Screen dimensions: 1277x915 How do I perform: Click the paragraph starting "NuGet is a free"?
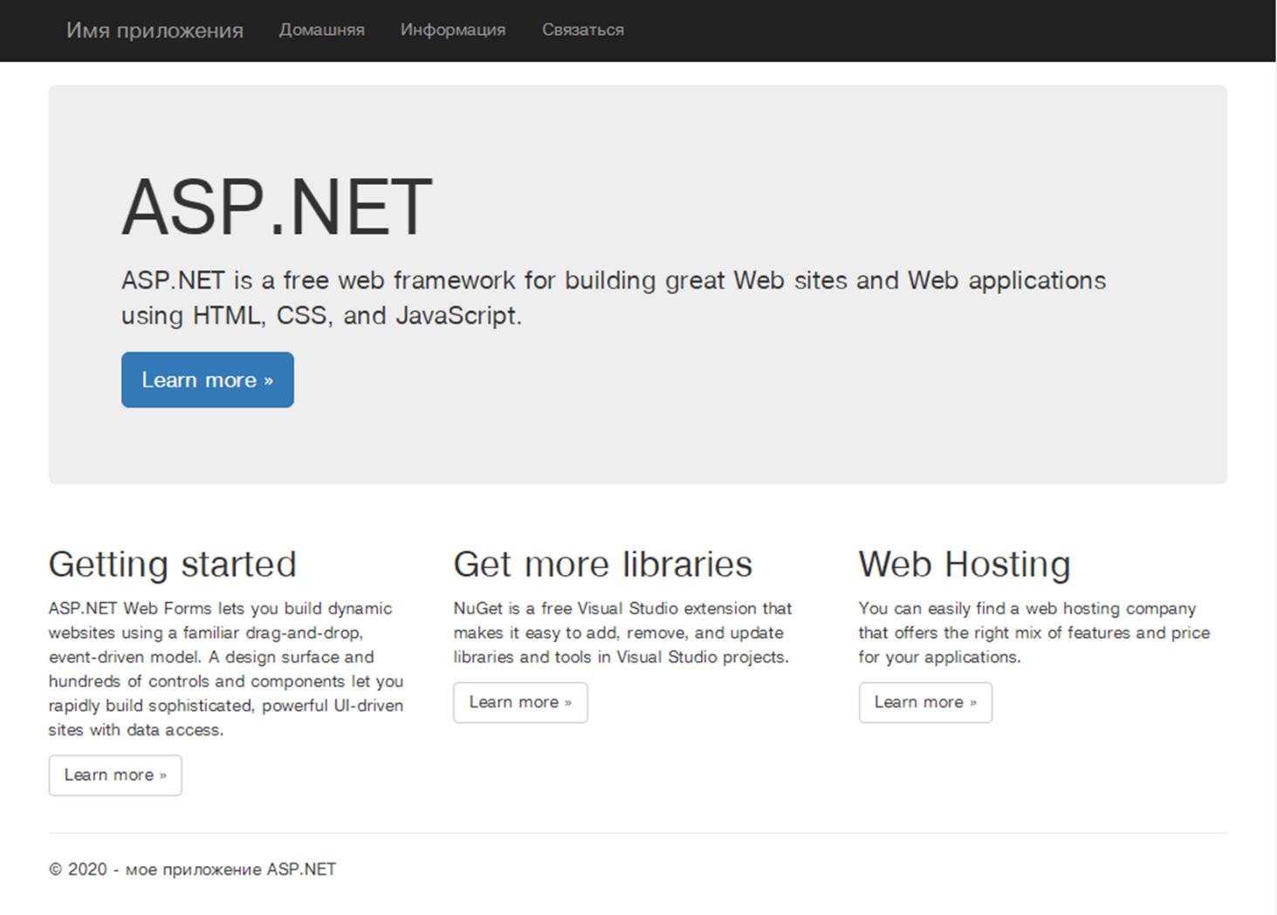(622, 632)
